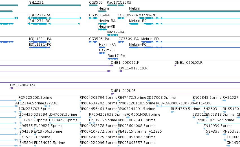
Task: Click the Meltrin-RC transcript label
Action: (138, 21)
